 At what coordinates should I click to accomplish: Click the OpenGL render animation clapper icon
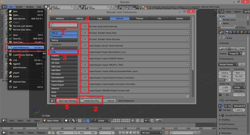pos(160,121)
